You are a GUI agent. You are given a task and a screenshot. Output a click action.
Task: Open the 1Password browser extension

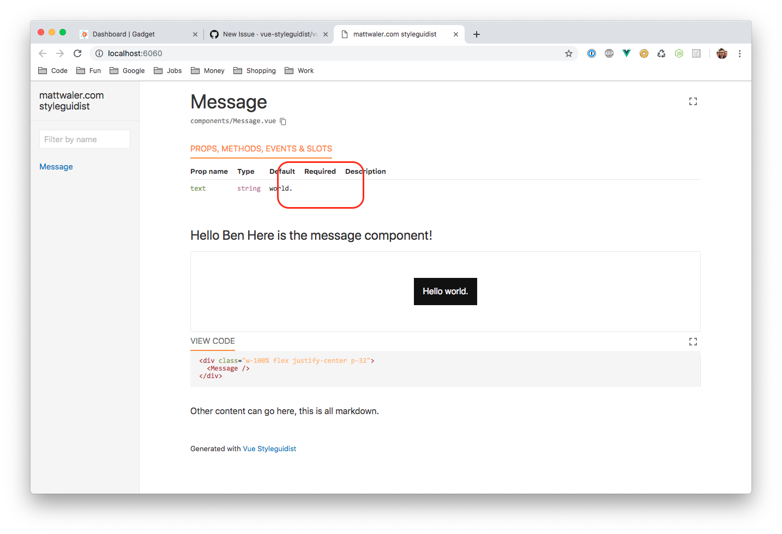point(592,53)
